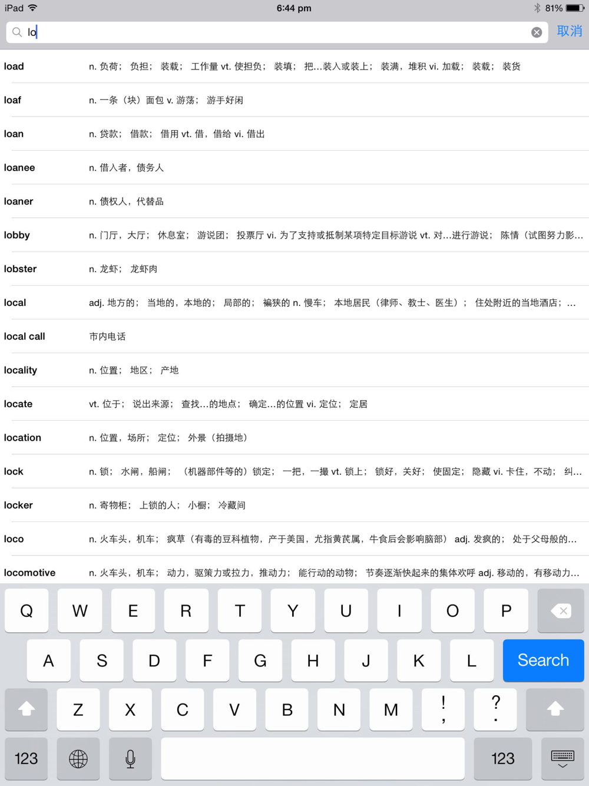The width and height of the screenshot is (589, 786).
Task: Tap the right shift key
Action: point(555,709)
